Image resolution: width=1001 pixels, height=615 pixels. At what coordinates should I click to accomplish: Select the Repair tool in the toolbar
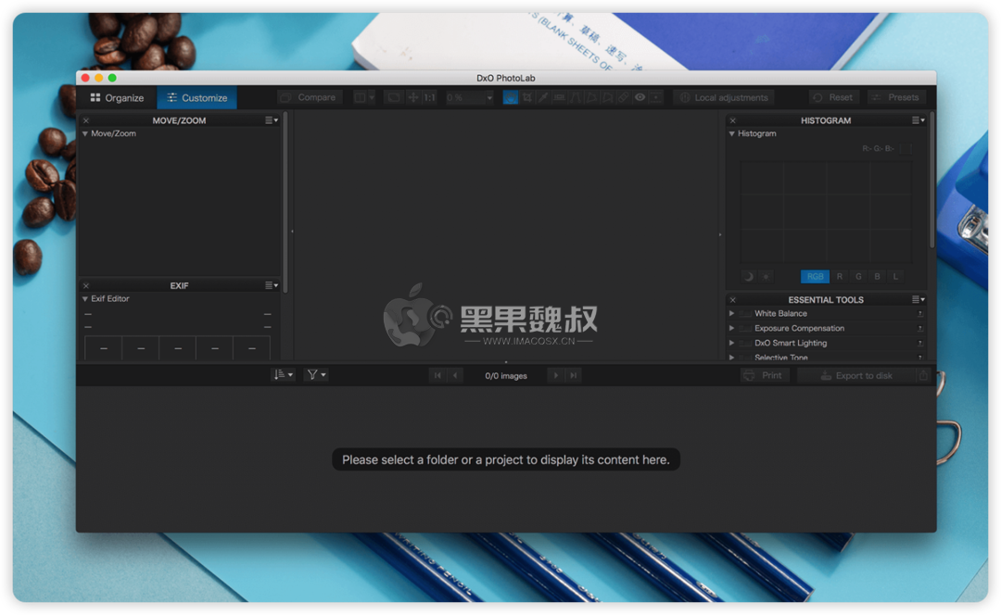(623, 96)
